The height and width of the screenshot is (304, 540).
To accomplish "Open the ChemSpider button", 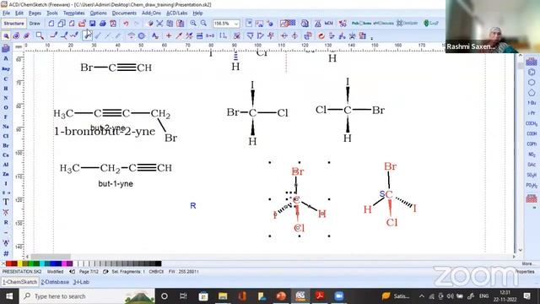I will point(407,24).
